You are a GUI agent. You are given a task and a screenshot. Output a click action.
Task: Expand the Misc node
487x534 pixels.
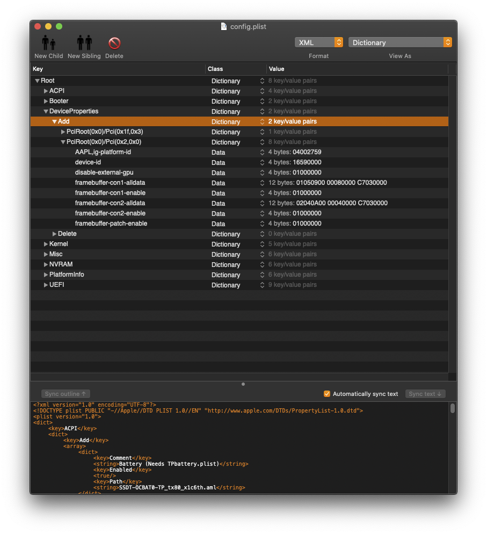coord(46,255)
